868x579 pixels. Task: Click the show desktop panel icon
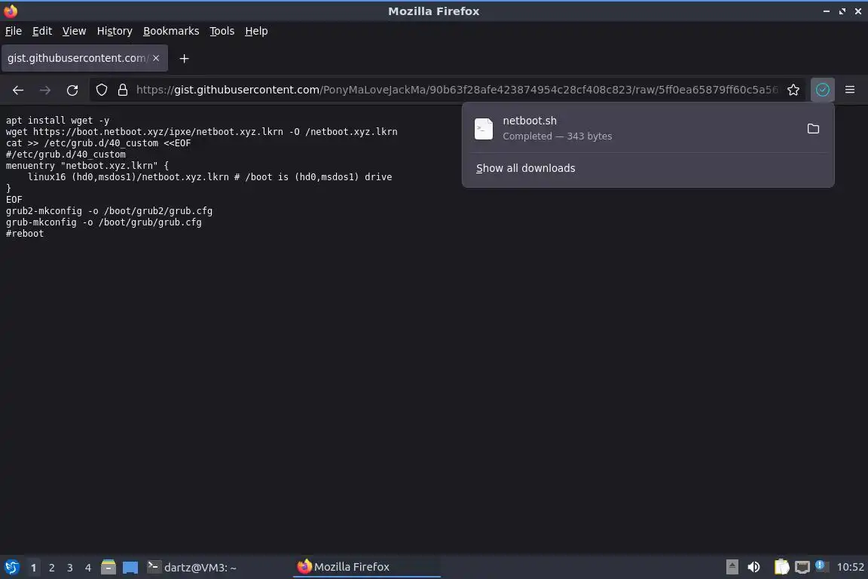tap(130, 568)
